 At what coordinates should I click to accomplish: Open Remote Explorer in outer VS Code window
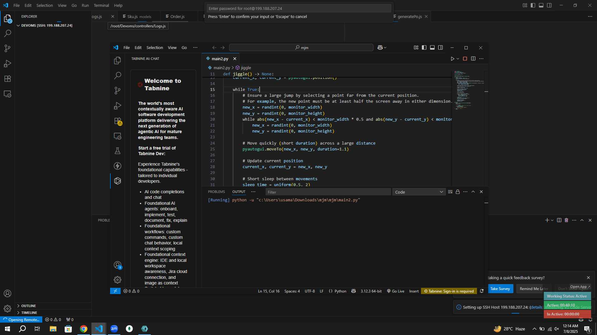(7, 94)
